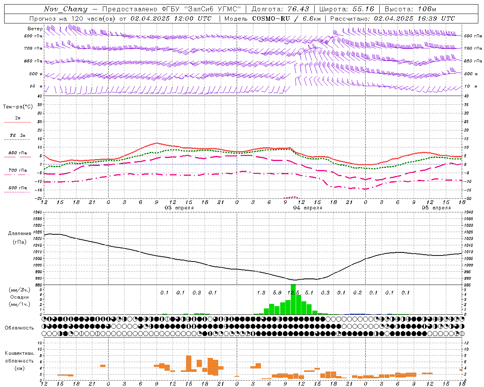Screen dimensions: 484x387
Task: Click the '(мм/3ч.)' precipitation unit label
Action: click(20, 290)
